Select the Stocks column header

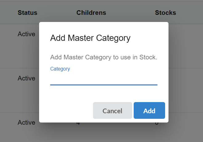pos(165,13)
